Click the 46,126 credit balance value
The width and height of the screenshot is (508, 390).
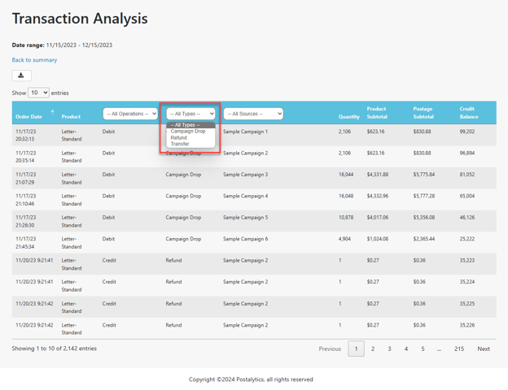point(466,218)
